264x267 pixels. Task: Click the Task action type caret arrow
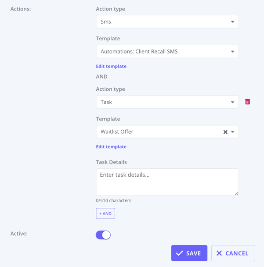[x=232, y=102]
